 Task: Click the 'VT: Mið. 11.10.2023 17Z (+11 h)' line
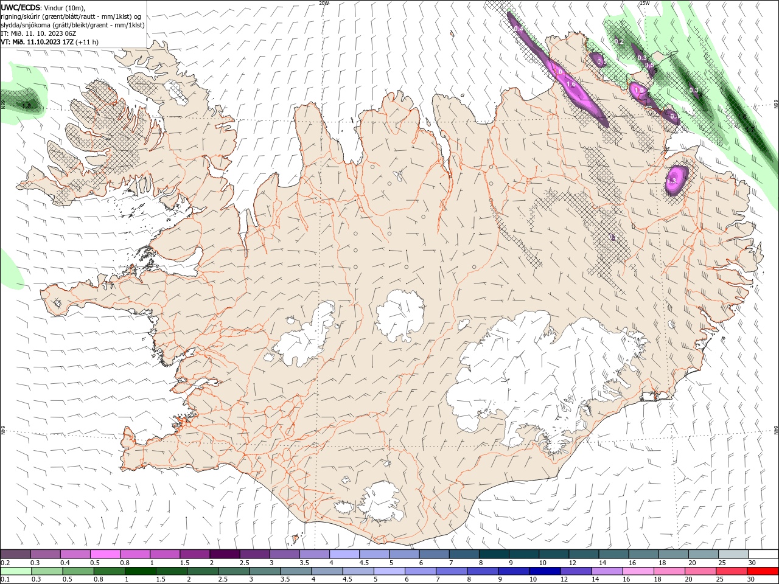click(x=49, y=42)
